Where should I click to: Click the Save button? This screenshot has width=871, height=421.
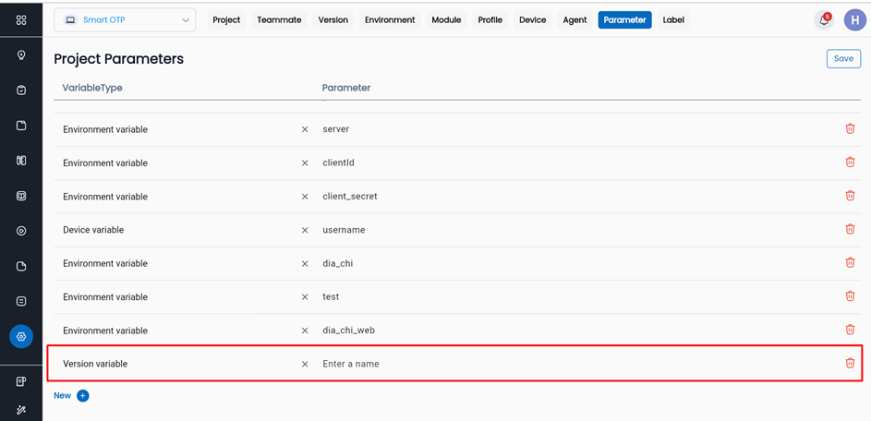pyautogui.click(x=843, y=58)
